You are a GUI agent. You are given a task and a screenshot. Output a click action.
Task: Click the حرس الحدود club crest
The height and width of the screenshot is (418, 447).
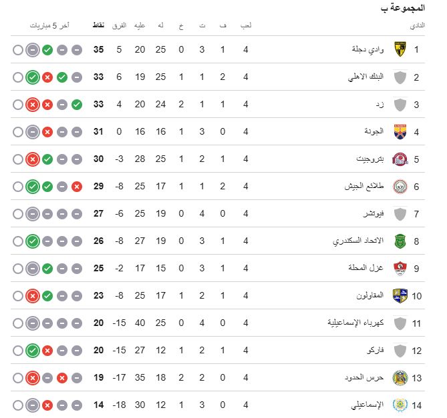tap(400, 378)
